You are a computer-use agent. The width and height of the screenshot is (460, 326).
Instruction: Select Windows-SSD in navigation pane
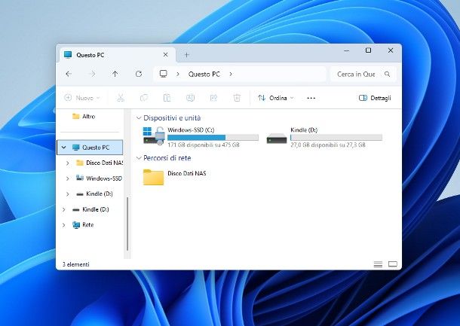[99, 178]
